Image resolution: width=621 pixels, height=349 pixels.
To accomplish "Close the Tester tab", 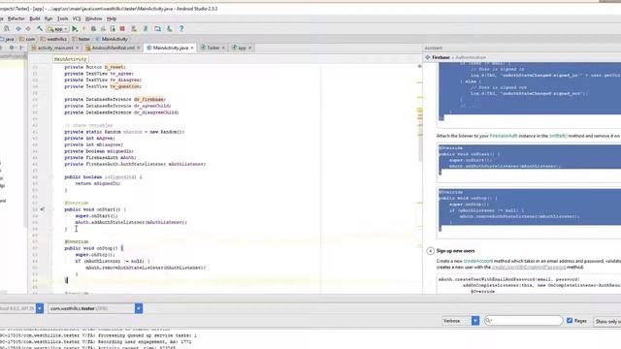I will pyautogui.click(x=223, y=48).
